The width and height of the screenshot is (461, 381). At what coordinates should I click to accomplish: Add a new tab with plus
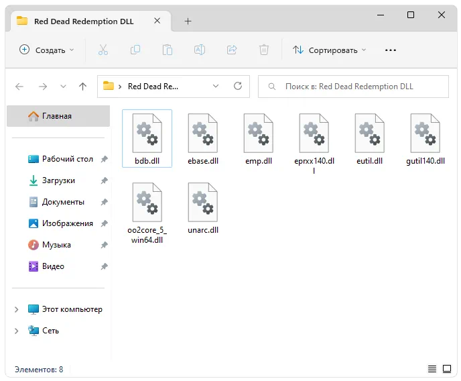tap(188, 21)
